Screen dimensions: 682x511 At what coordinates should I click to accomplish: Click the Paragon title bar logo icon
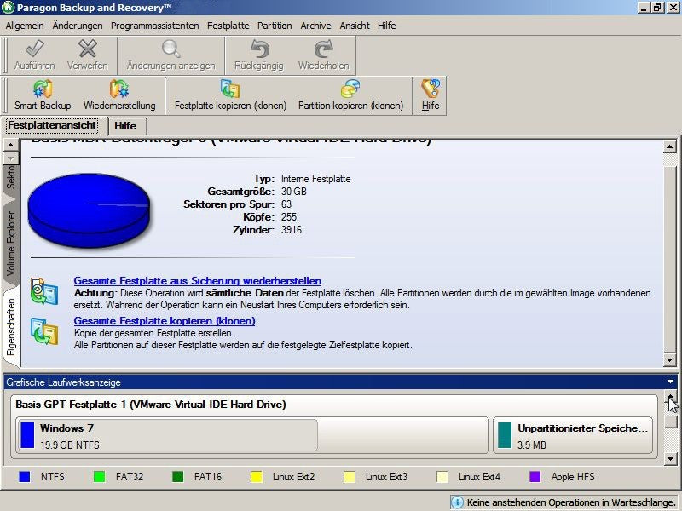pyautogui.click(x=8, y=8)
